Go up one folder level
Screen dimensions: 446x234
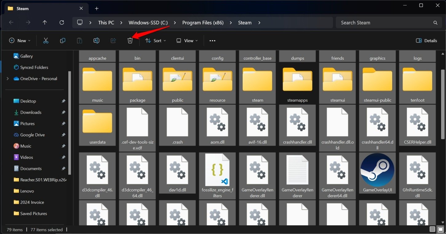tap(45, 22)
